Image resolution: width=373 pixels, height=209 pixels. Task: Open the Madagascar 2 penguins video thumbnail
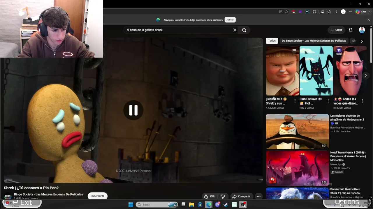[x=297, y=131]
